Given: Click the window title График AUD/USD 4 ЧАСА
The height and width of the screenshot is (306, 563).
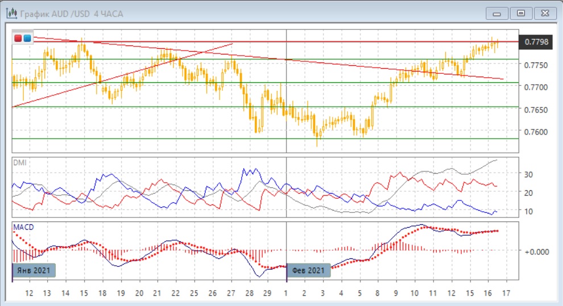Looking at the screenshot, I should point(66,12).
